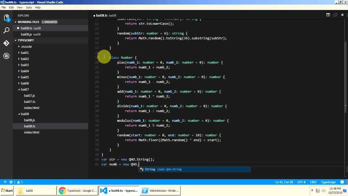Show hidden system tray icons
This screenshot has width=348, height=196.
coord(312,190)
